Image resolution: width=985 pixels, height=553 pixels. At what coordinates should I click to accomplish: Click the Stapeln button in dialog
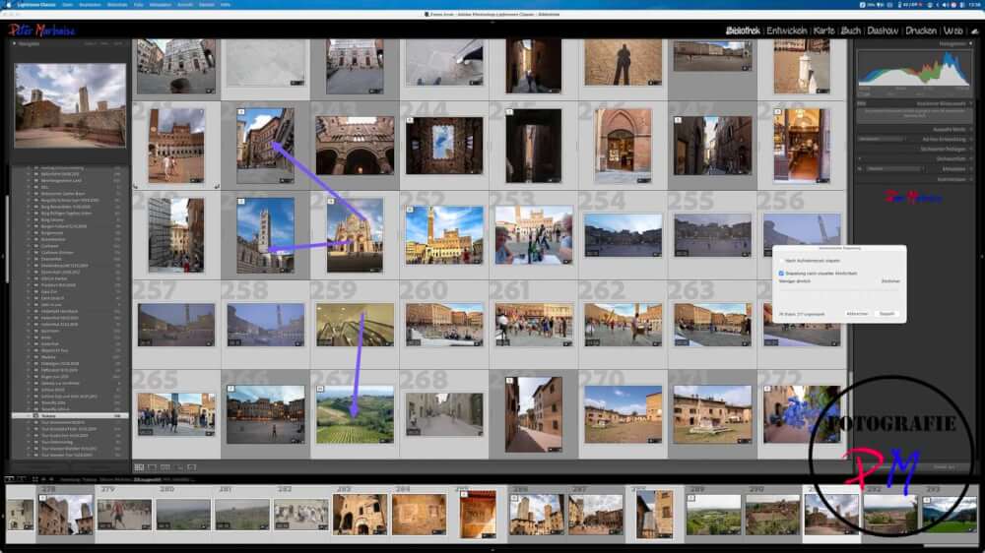point(886,313)
